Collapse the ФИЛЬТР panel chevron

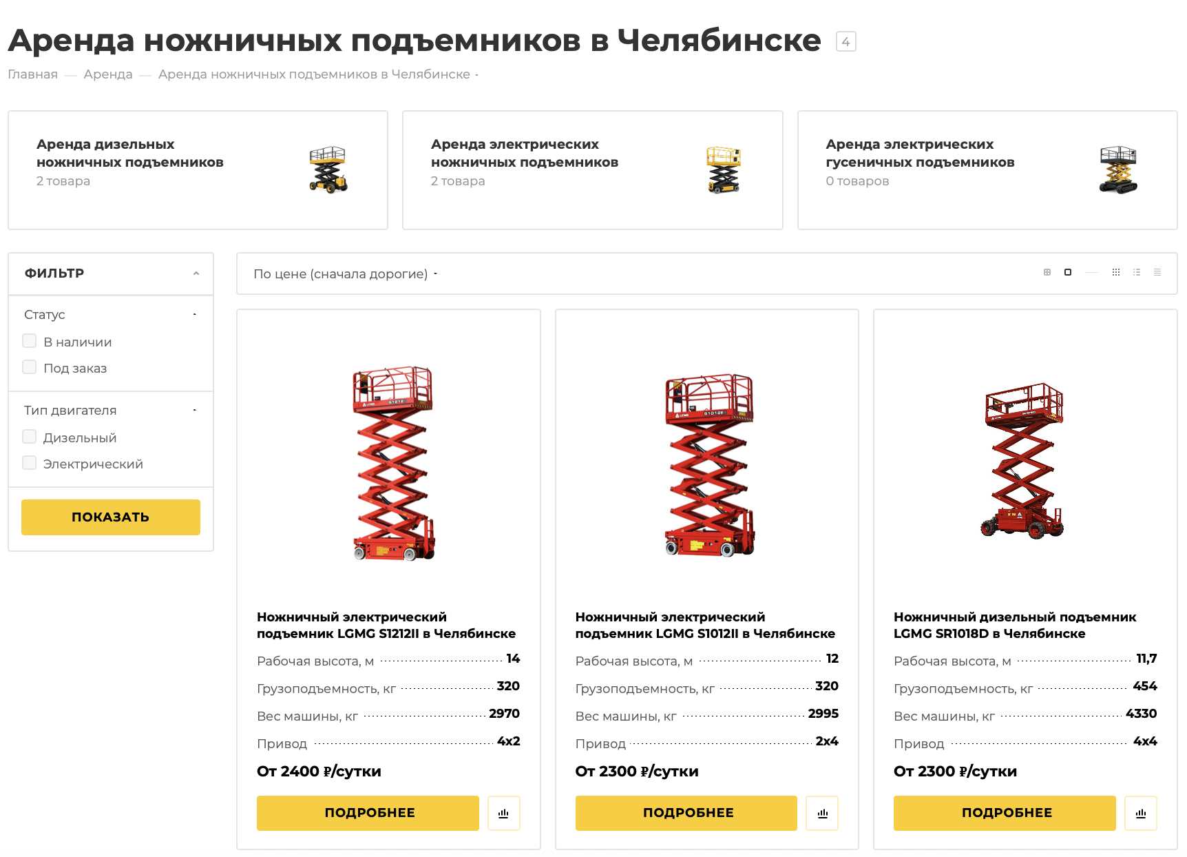(x=196, y=273)
